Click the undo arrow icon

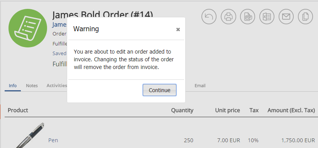tap(209, 17)
